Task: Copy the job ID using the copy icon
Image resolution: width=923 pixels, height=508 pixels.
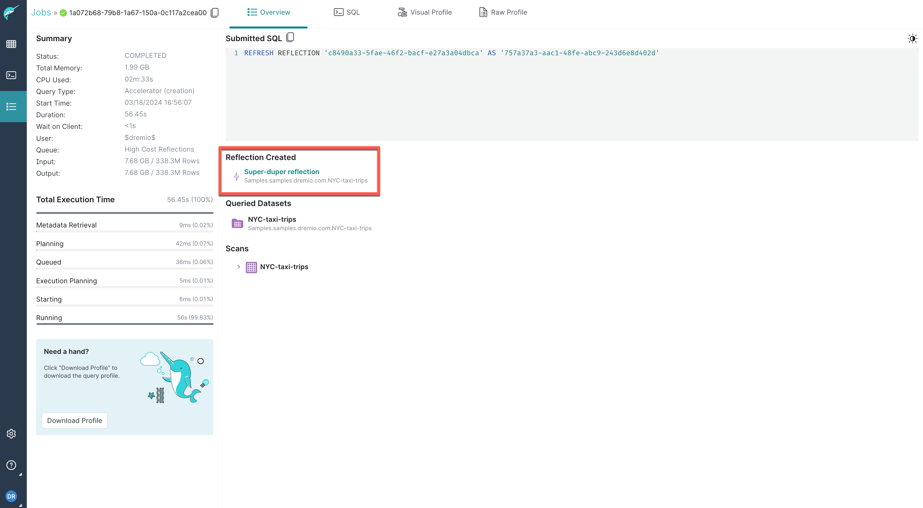Action: click(215, 12)
